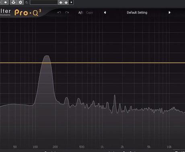Click the 1k frequency label
The image size is (185, 152).
[x=102, y=147]
